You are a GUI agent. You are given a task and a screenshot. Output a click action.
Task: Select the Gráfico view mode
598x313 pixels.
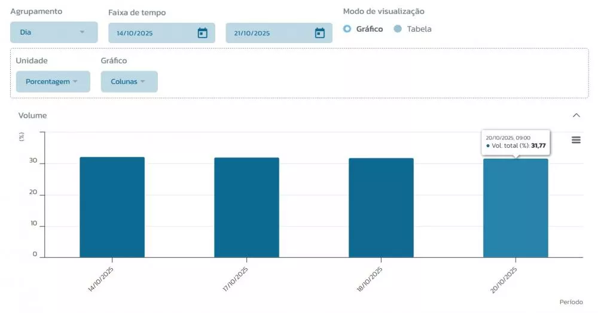point(347,29)
